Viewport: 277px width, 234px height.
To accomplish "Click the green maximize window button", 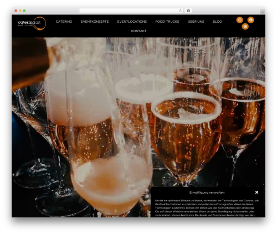I will click(x=24, y=11).
